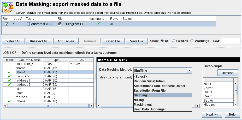Viewport: 242px width, 120px height.
Task: Click the Data Masking lock header icon
Action: point(7,7)
